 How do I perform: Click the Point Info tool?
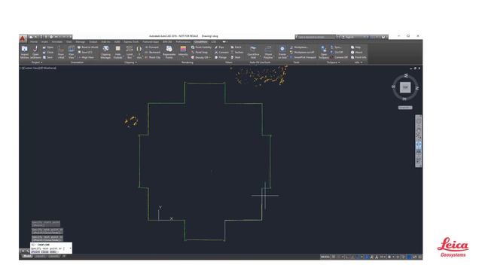pyautogui.click(x=358, y=57)
